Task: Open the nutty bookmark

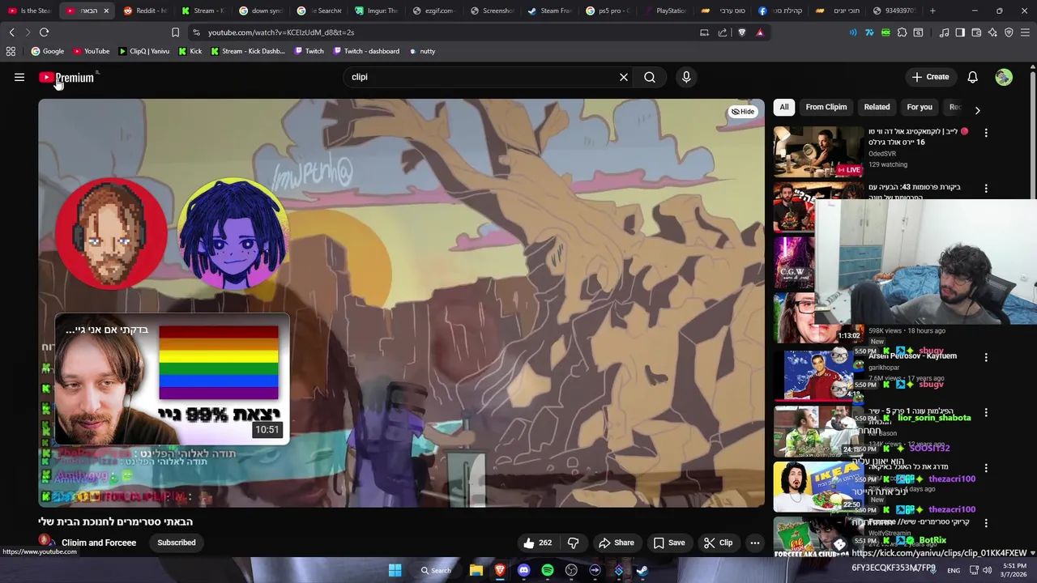Action: pyautogui.click(x=421, y=51)
